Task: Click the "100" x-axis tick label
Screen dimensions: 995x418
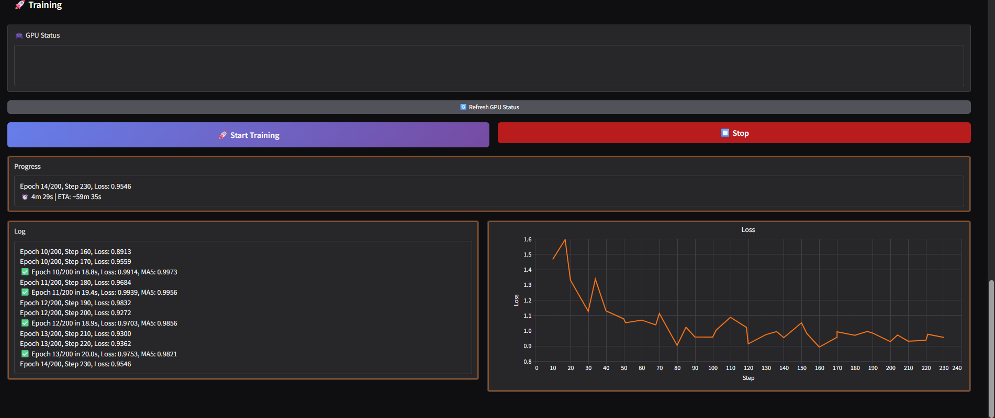Action: coord(713,368)
